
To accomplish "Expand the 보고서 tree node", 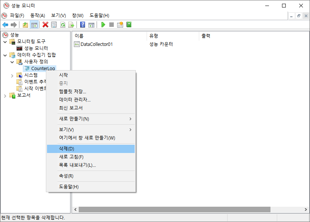I will 5,96.
